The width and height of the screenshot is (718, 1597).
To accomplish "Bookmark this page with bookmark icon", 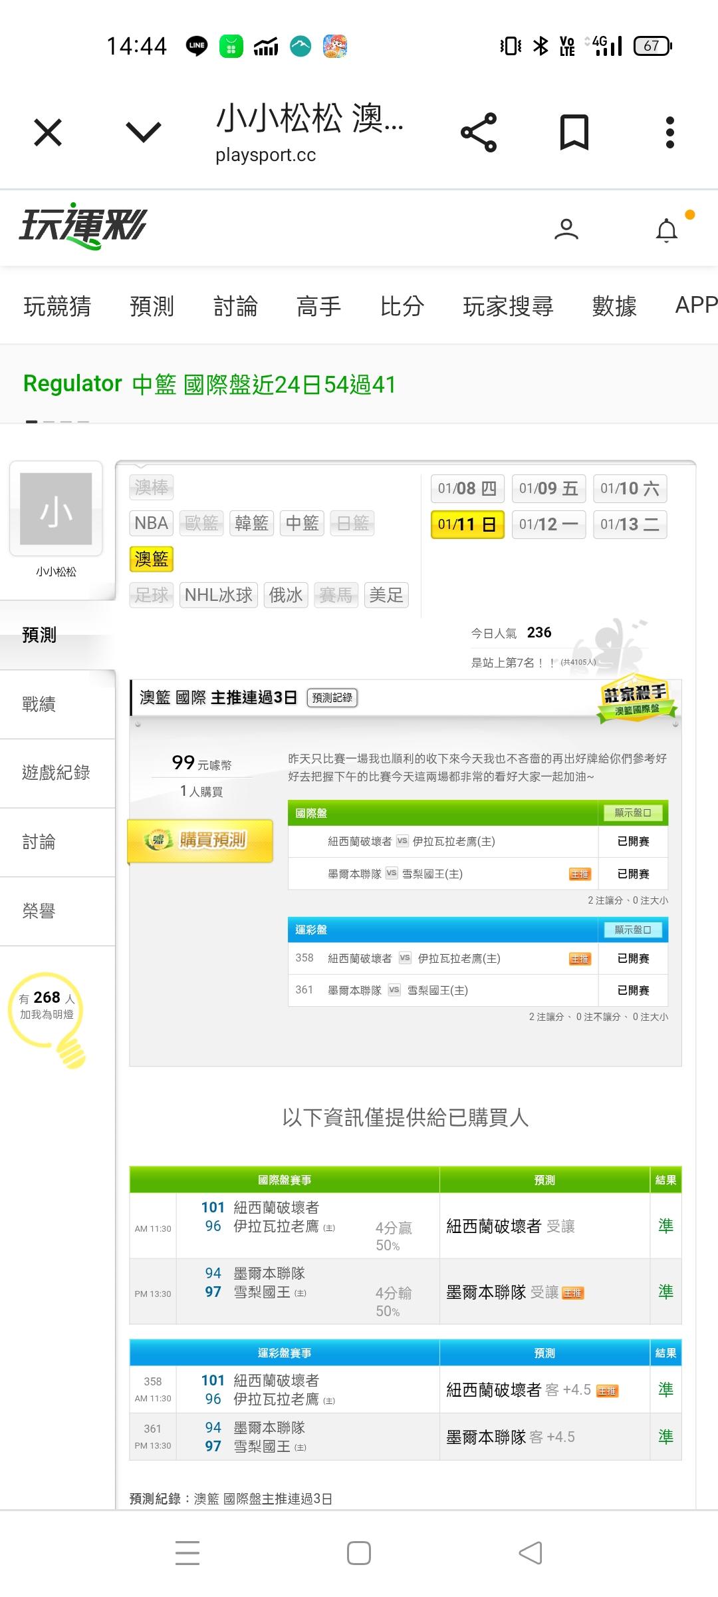I will click(574, 132).
